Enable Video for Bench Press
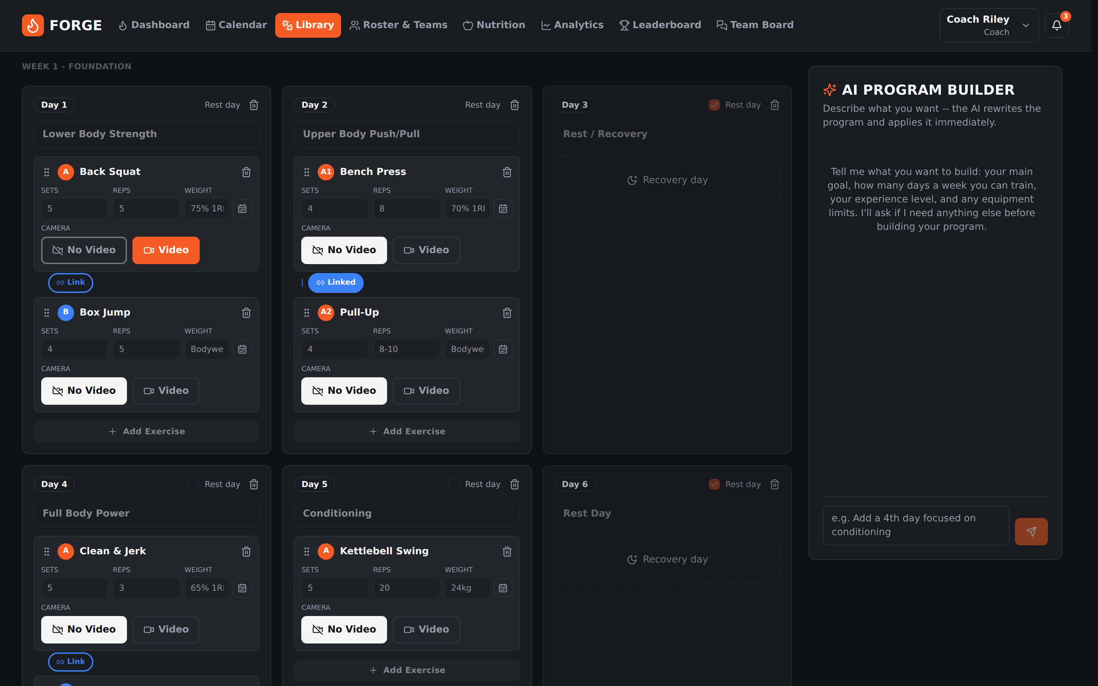 click(x=426, y=250)
